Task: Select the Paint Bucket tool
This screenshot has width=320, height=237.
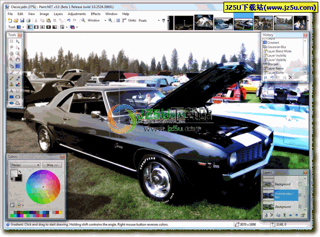Action: tap(12, 66)
